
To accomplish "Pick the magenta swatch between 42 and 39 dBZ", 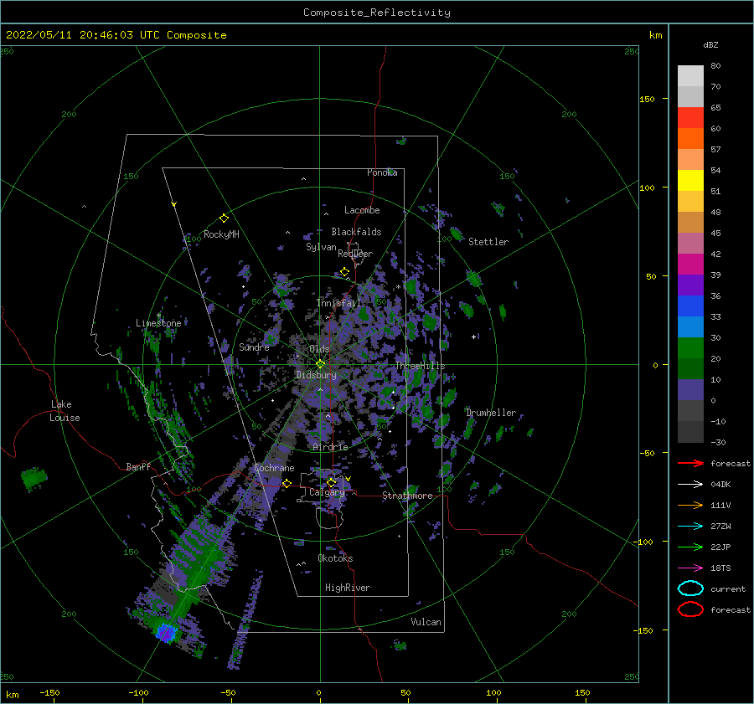I will click(690, 265).
